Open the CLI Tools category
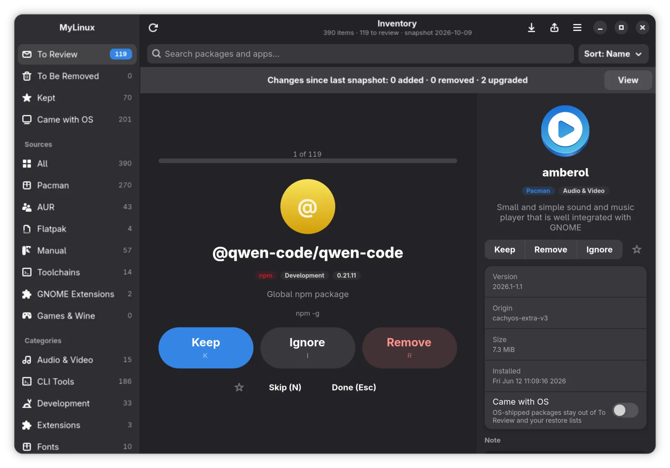The image size is (670, 468). pyautogui.click(x=77, y=382)
